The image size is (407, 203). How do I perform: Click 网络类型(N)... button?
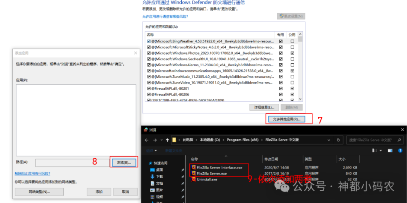coord(39,192)
